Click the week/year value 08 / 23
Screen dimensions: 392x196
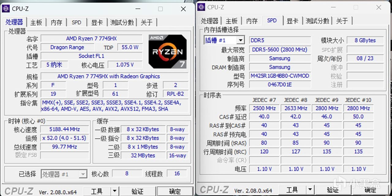(365, 58)
